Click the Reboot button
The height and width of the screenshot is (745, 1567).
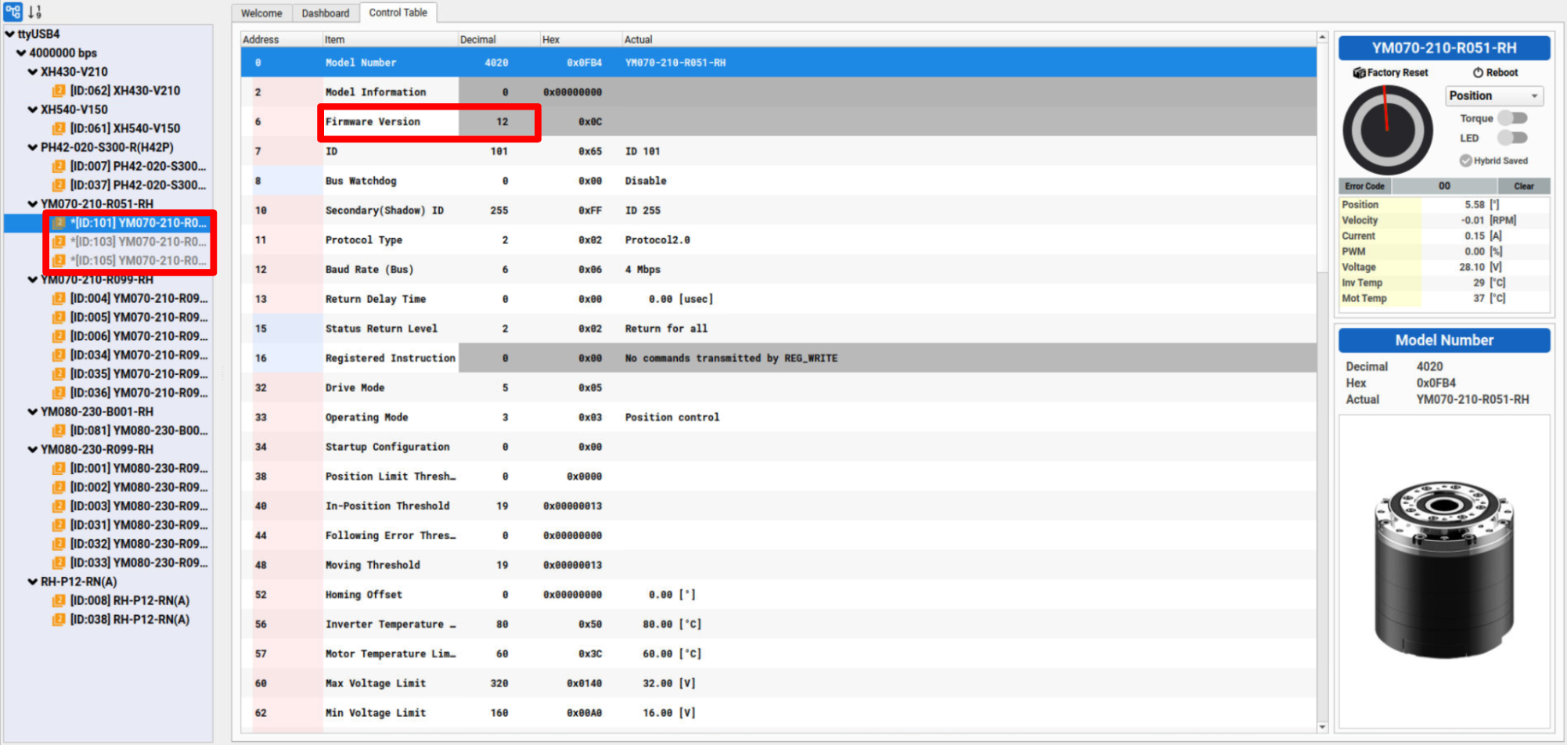[1495, 72]
